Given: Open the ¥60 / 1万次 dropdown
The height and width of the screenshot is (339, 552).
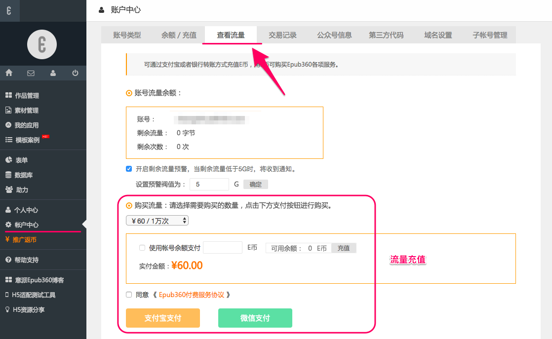Looking at the screenshot, I should click(157, 221).
